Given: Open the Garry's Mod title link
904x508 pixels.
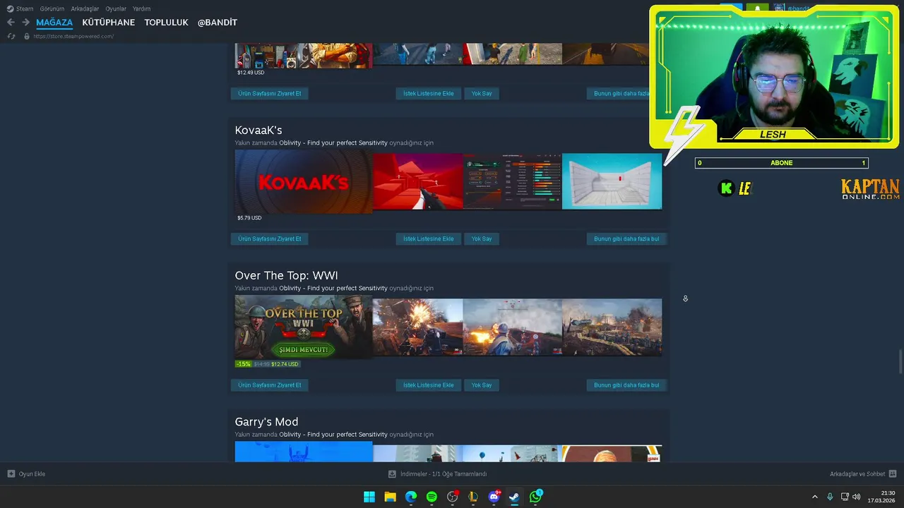Looking at the screenshot, I should coord(266,422).
